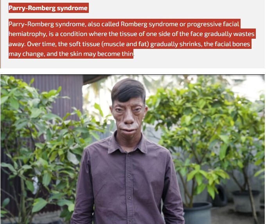266x224 pixels.
Task: Click the "Parry-Romberg syndrome" bold heading
Action: [48, 8]
